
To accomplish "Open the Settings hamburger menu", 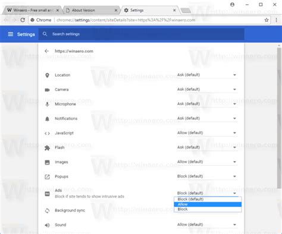I will [x=11, y=34].
